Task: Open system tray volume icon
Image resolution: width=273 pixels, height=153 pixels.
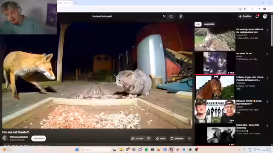Action: [258, 150]
